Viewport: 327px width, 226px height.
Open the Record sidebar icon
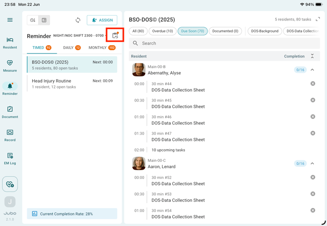[10, 136]
